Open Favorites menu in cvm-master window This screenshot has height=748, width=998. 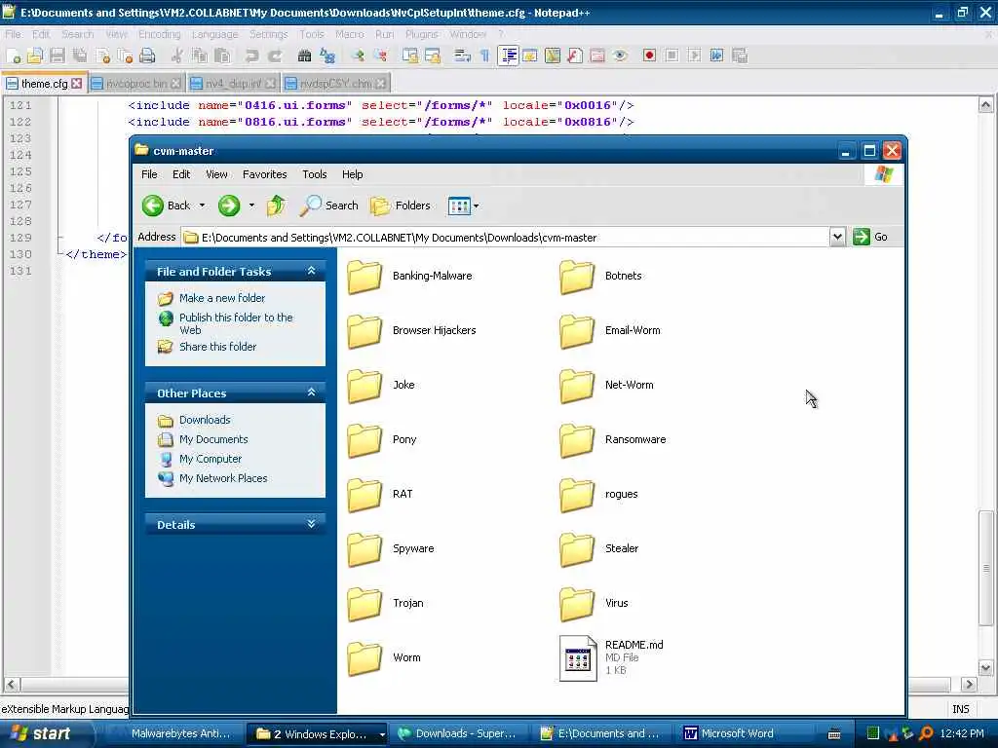point(264,174)
